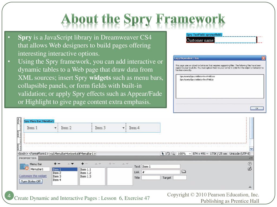Click the Turn Styles Off button
Screen dimensions: 277x207
click(x=31, y=181)
